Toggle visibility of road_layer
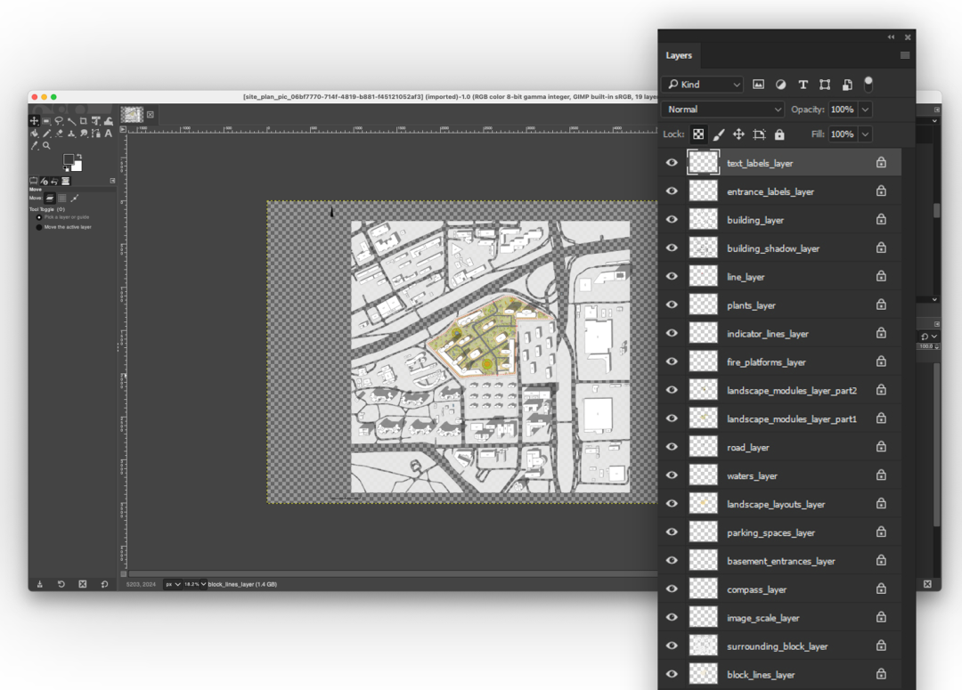The height and width of the screenshot is (690, 962). tap(672, 447)
